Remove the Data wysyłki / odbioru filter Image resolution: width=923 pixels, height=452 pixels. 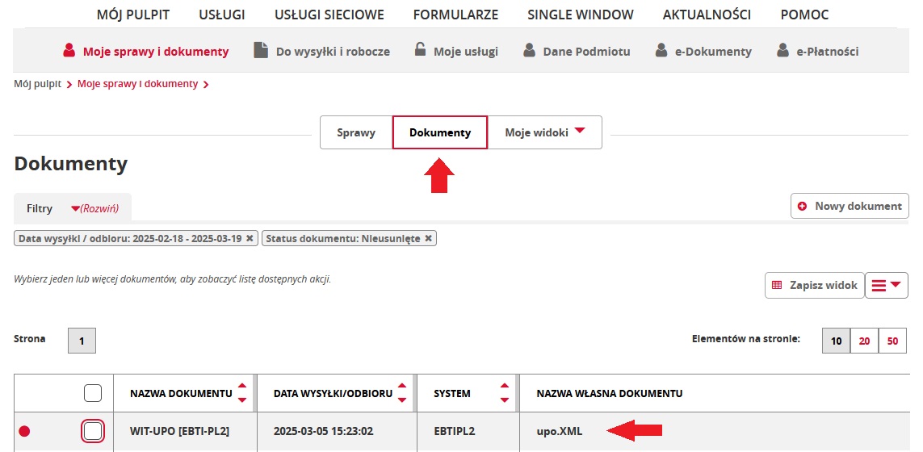[x=250, y=238]
